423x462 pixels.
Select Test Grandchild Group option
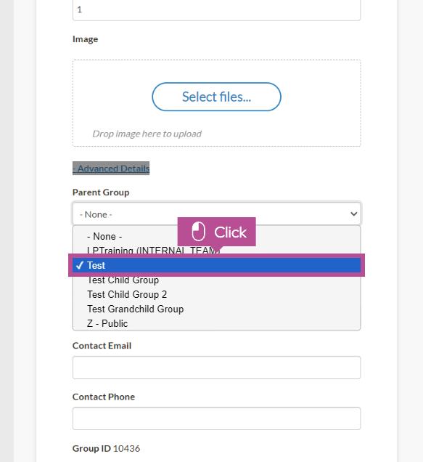(216, 309)
